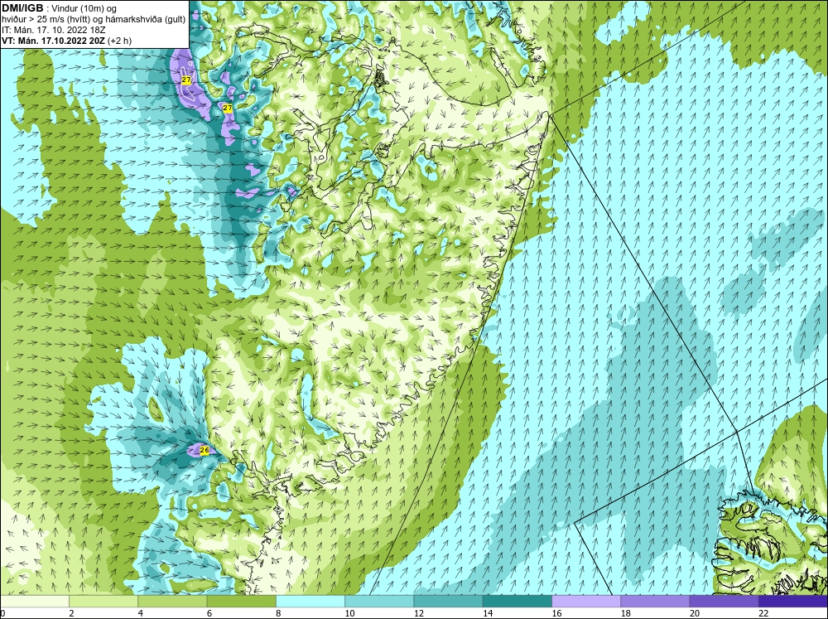Click the legend scale value 6
Viewport: 828px width, 619px height.
[x=209, y=613]
